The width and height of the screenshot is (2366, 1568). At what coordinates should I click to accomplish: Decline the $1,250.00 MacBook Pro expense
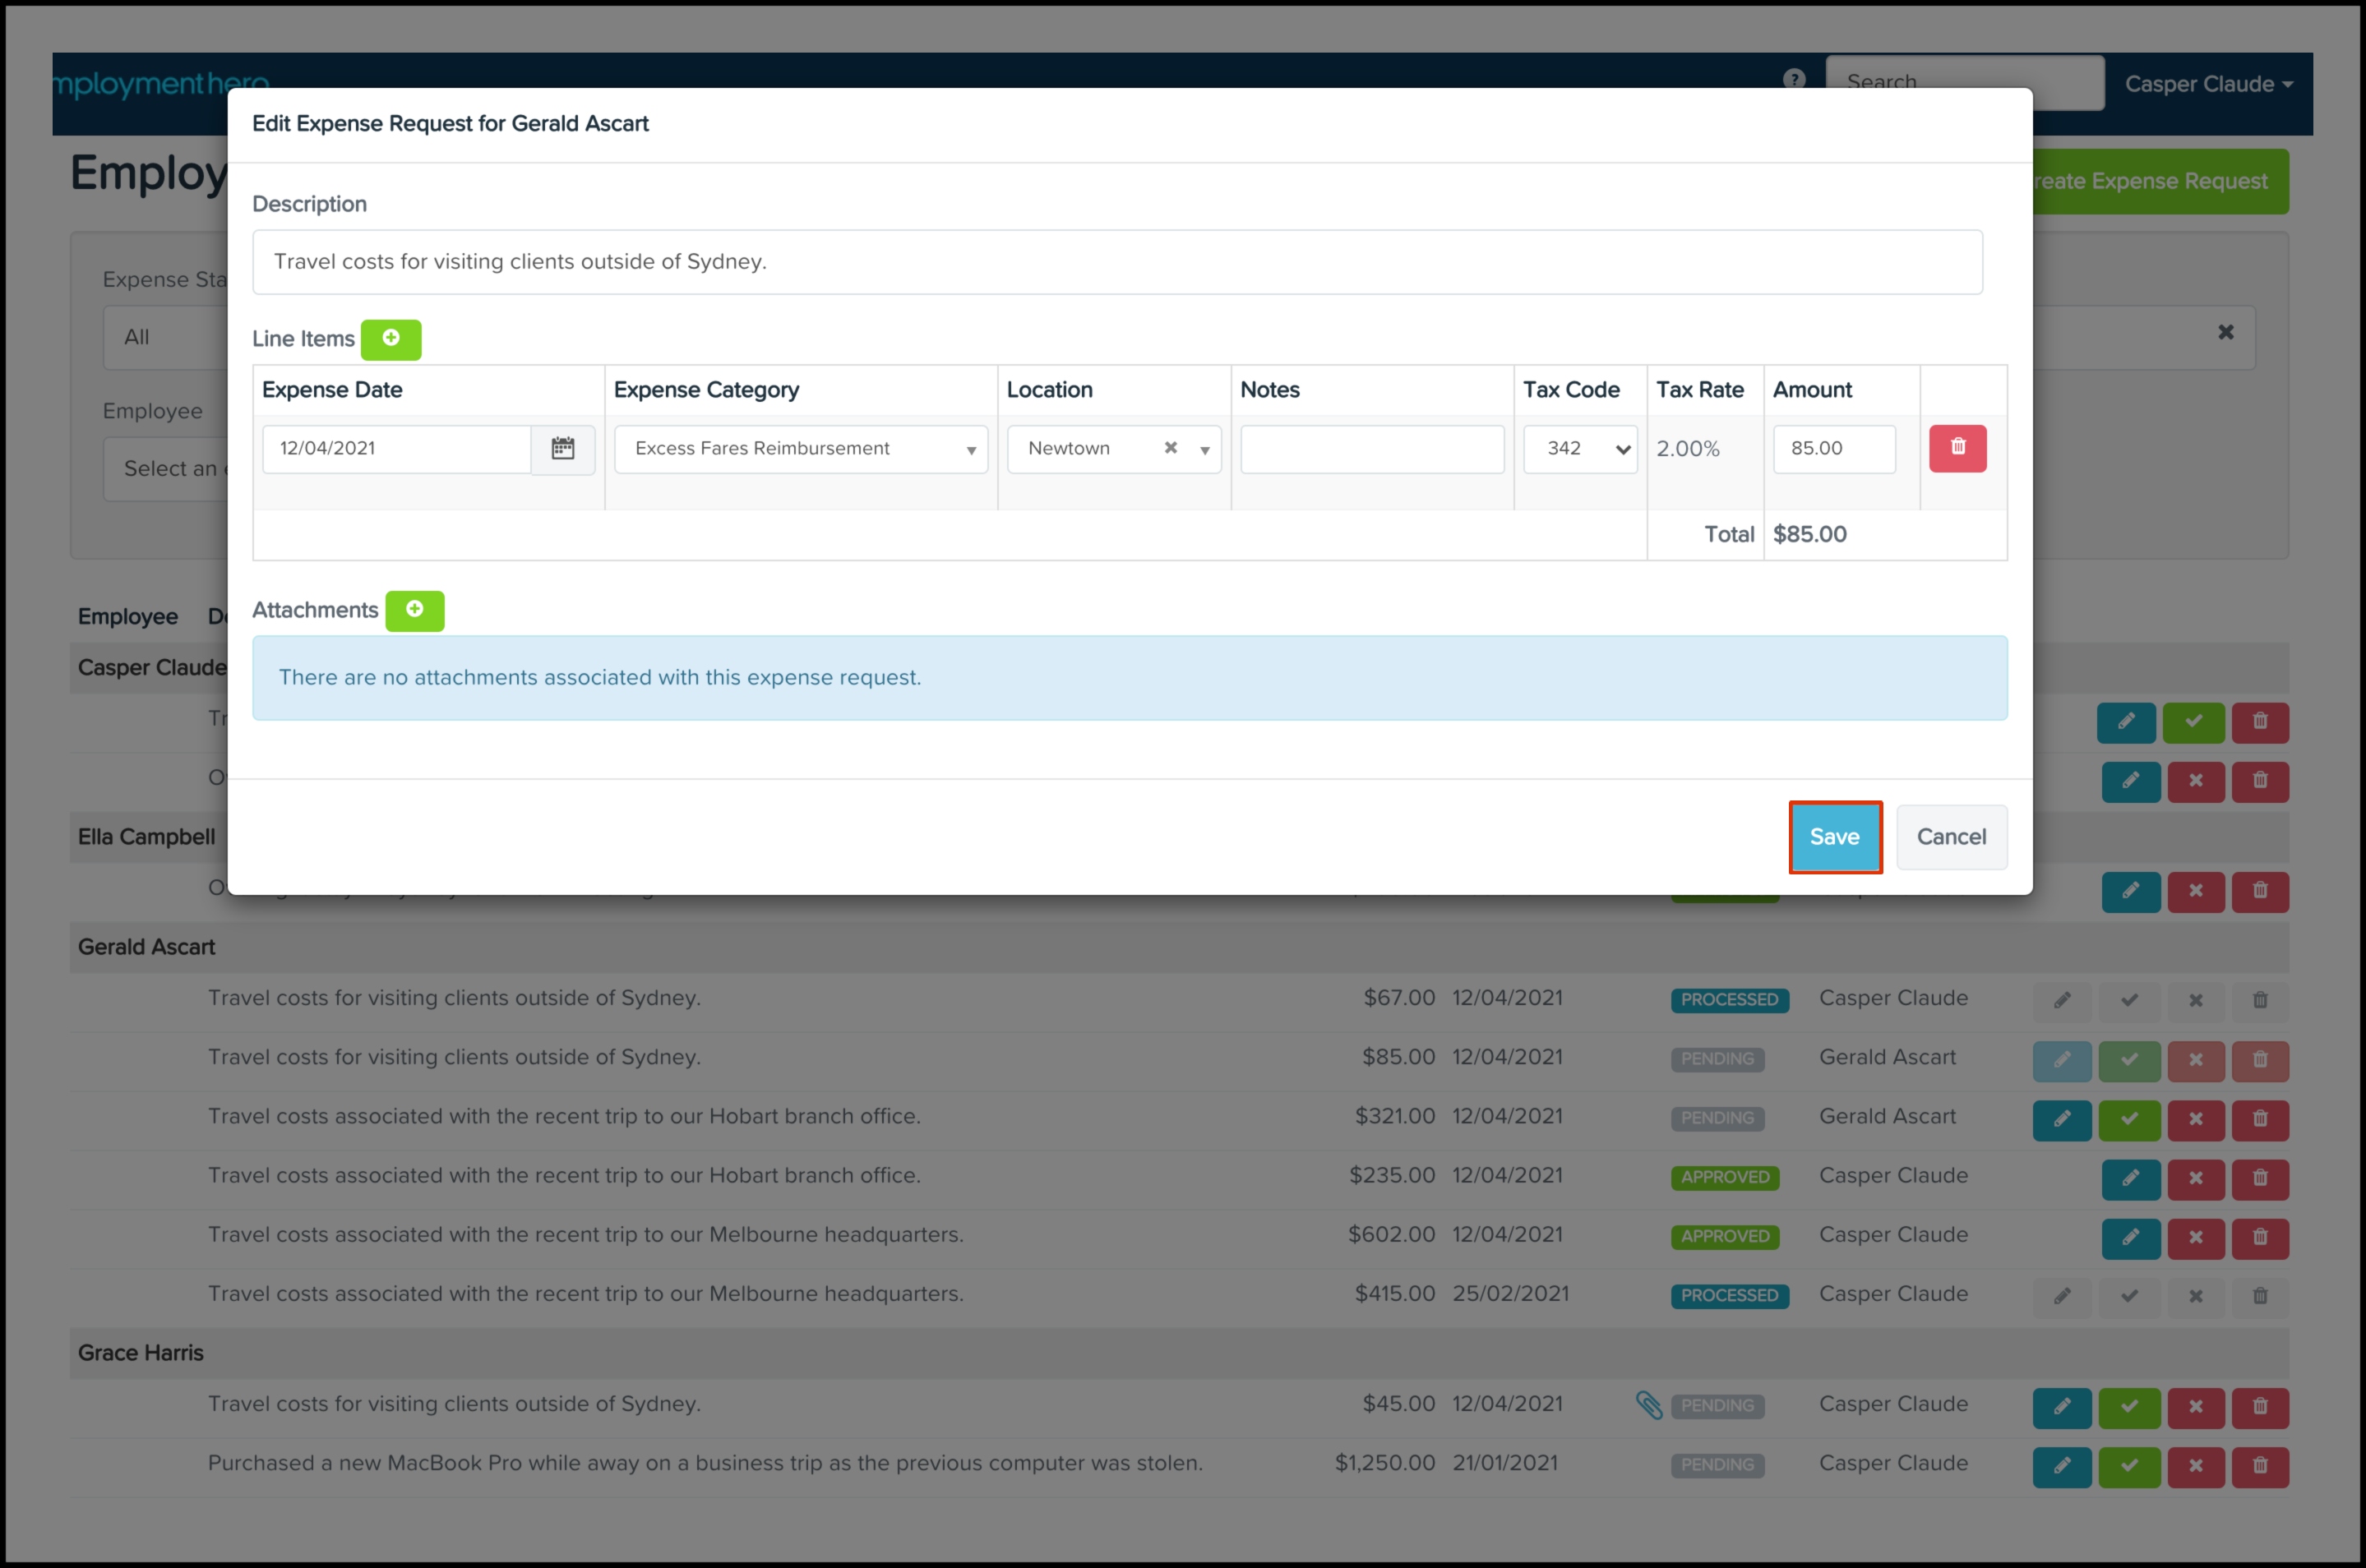coord(2196,1466)
